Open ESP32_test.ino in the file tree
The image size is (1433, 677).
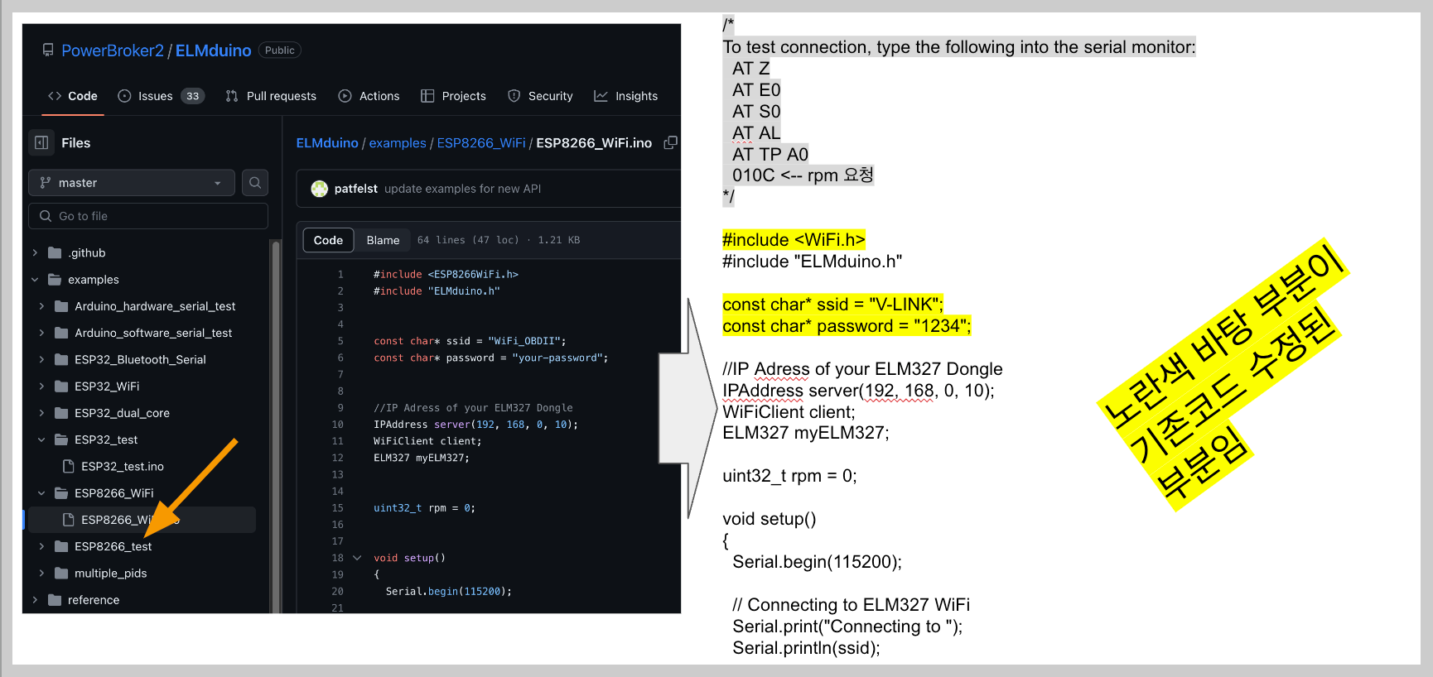(x=123, y=466)
